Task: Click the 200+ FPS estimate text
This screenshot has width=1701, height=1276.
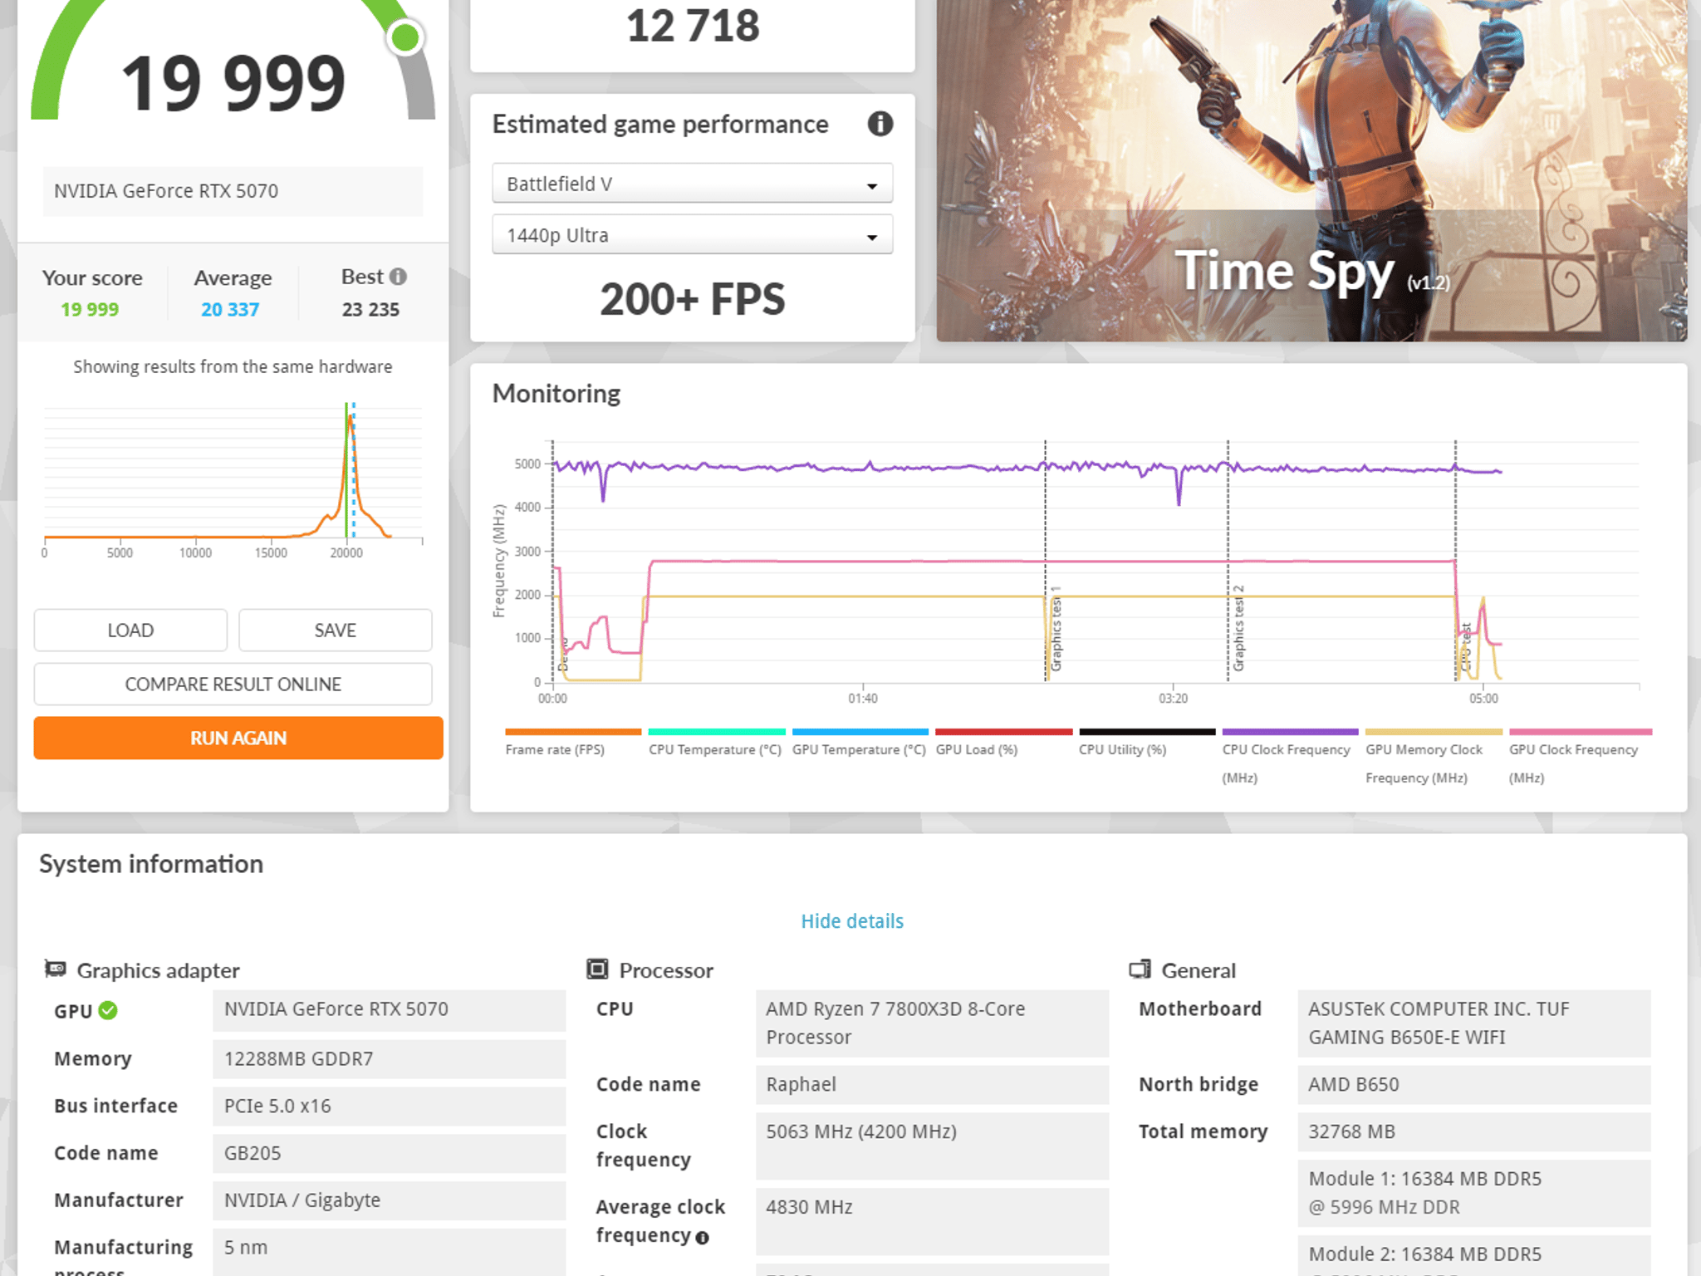Action: coord(692,299)
